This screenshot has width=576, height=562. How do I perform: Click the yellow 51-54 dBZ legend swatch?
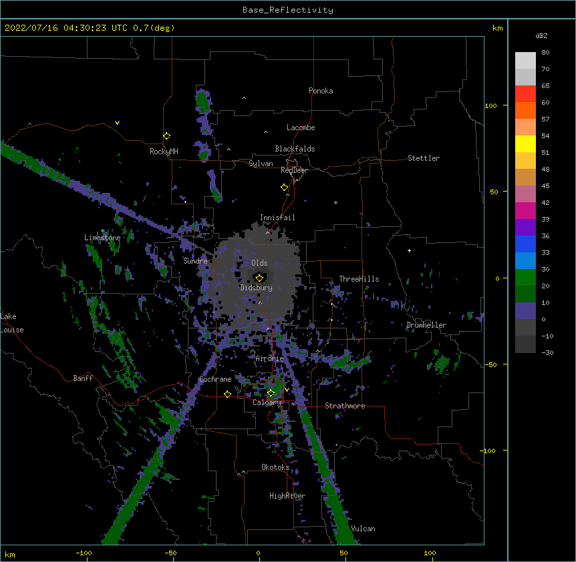tap(525, 144)
